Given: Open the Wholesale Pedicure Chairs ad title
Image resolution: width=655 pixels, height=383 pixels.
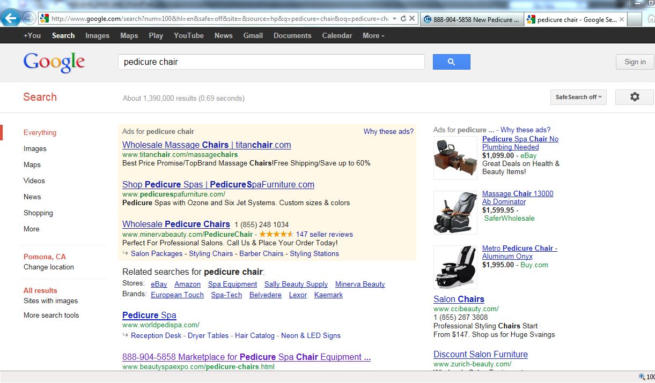Looking at the screenshot, I should pyautogui.click(x=176, y=224).
